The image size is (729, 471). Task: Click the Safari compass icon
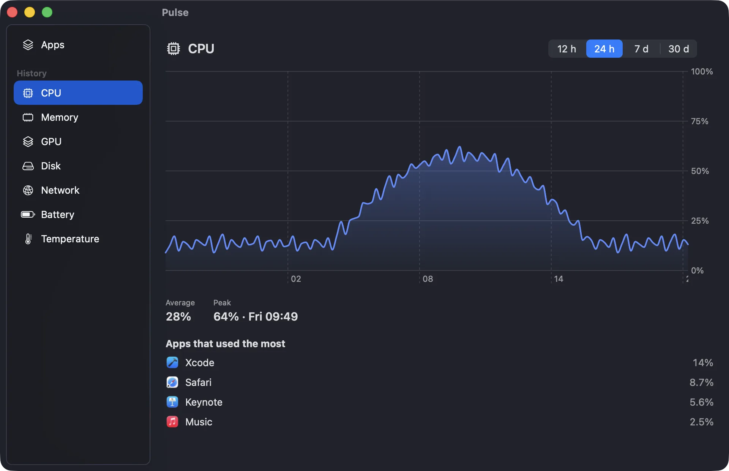click(172, 382)
